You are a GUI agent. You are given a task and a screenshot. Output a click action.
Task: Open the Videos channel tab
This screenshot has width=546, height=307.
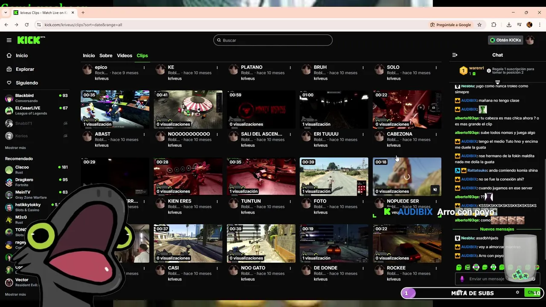(125, 55)
